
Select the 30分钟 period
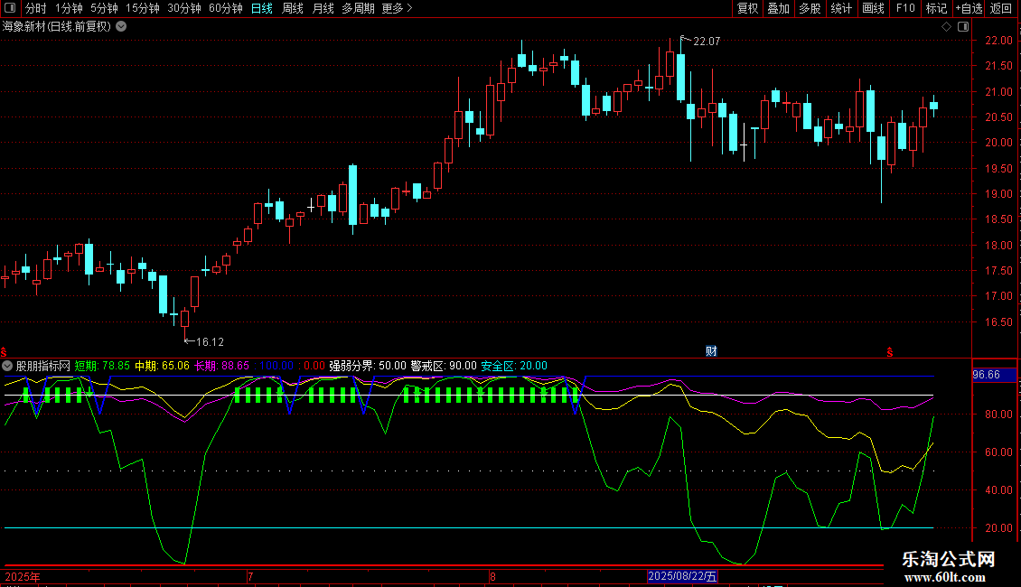click(184, 8)
